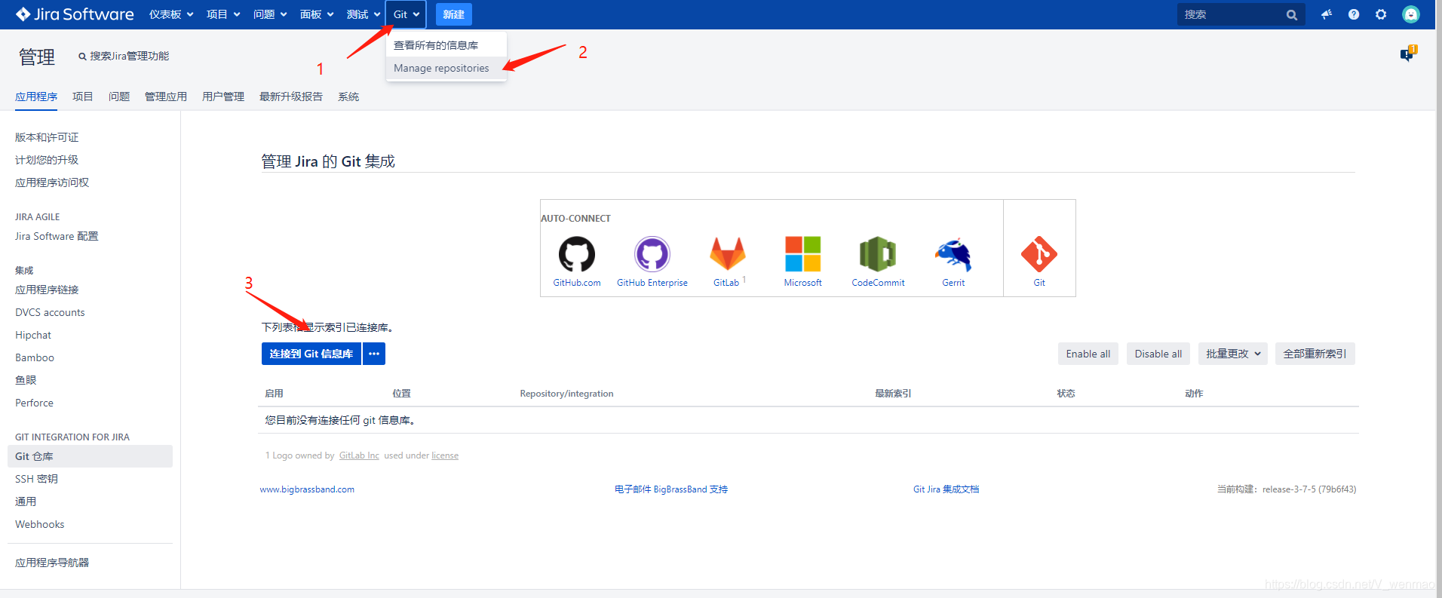Open Git Jira 集成文档 link
The height and width of the screenshot is (598, 1442).
point(946,489)
